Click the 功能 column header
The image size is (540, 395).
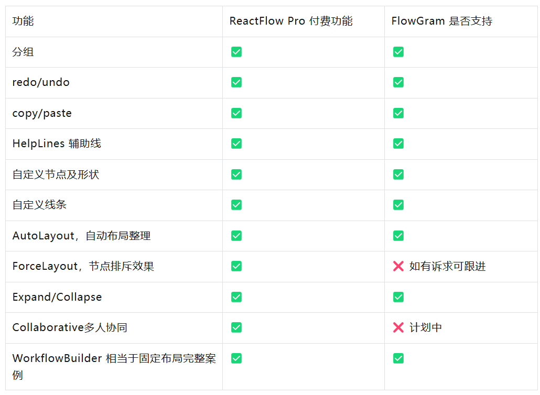[x=23, y=21]
